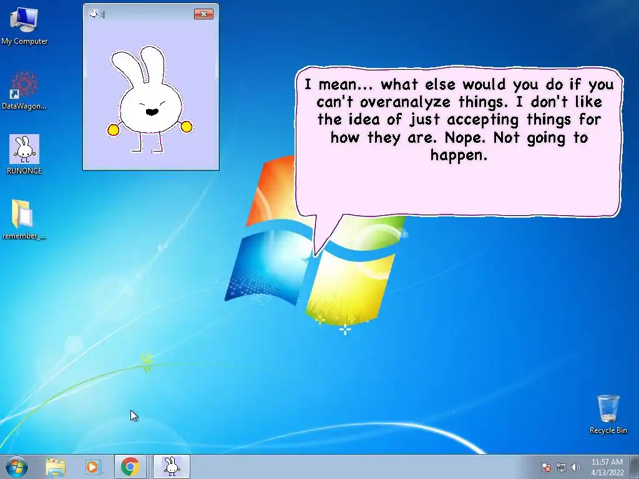Close the bunny window with red X
The width and height of the screenshot is (639, 479).
click(203, 14)
